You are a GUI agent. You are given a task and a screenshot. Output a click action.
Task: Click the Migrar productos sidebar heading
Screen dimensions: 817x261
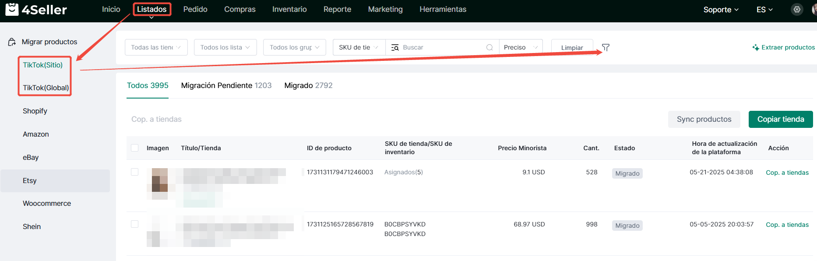(x=49, y=42)
